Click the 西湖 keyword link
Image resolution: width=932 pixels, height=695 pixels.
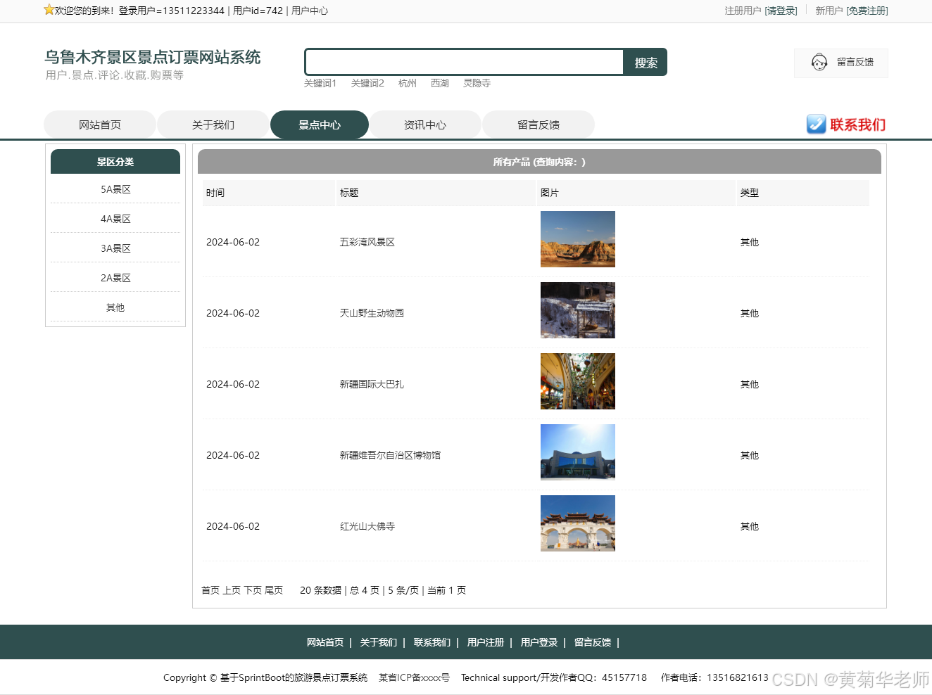pos(440,83)
